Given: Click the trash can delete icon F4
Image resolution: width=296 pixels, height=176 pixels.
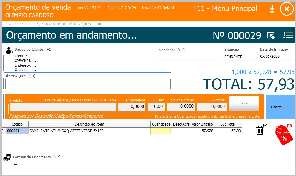Looking at the screenshot, I should pyautogui.click(x=259, y=130).
